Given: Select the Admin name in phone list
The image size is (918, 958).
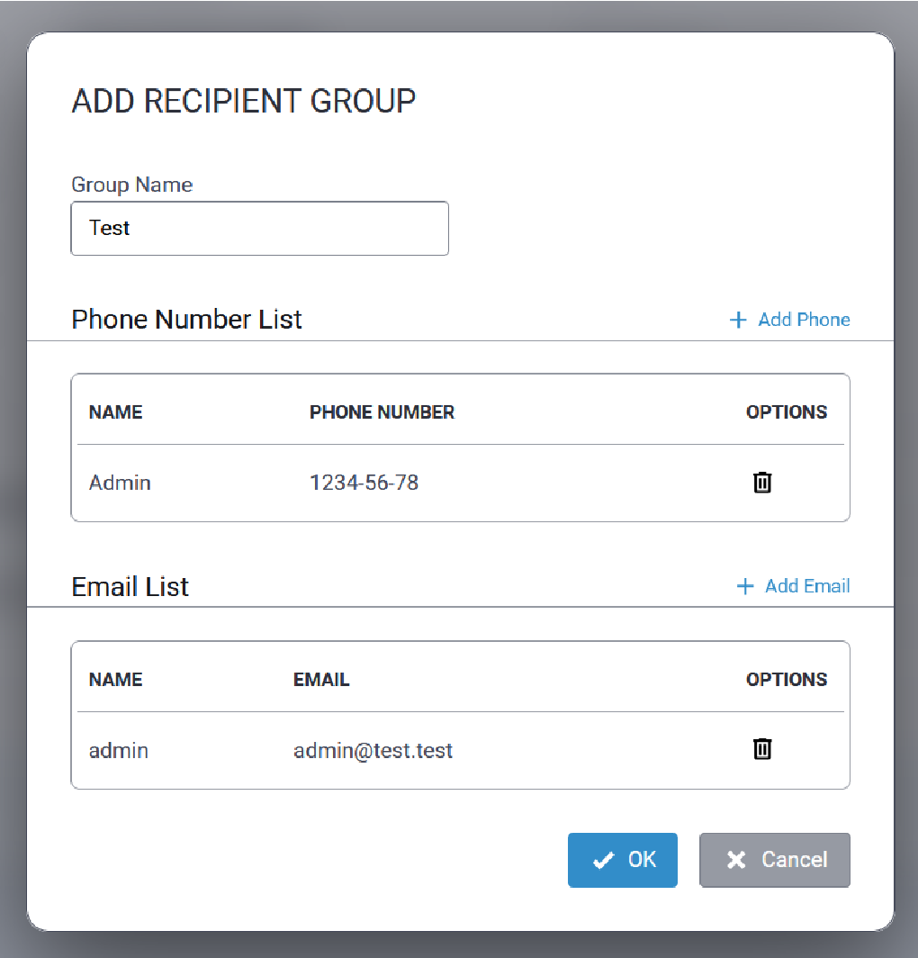Looking at the screenshot, I should tap(120, 483).
